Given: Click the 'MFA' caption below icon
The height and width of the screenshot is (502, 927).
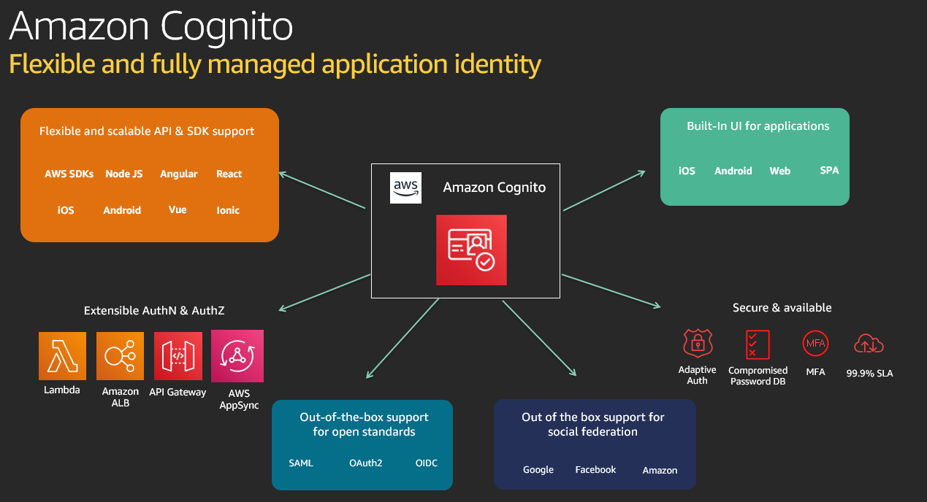Looking at the screenshot, I should [x=815, y=372].
